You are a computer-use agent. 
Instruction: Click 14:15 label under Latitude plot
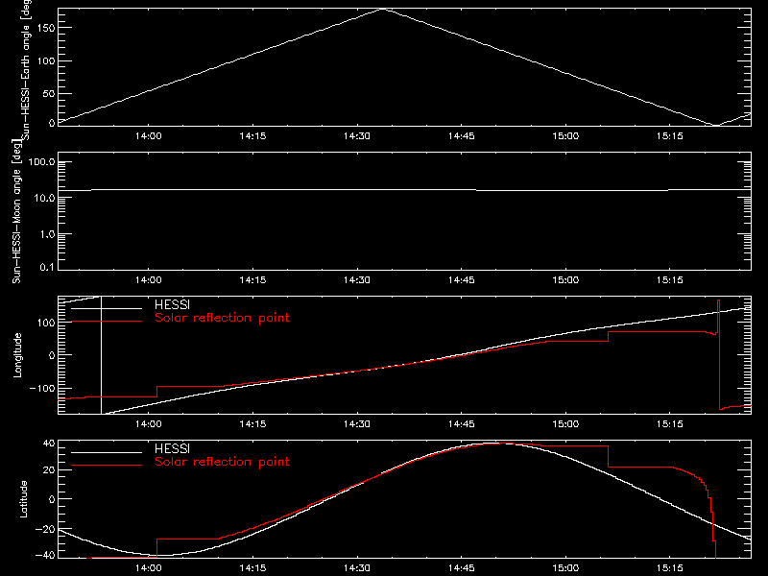(252, 568)
